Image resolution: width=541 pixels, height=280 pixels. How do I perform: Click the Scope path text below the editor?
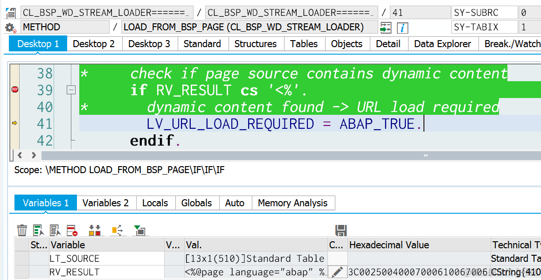(119, 170)
